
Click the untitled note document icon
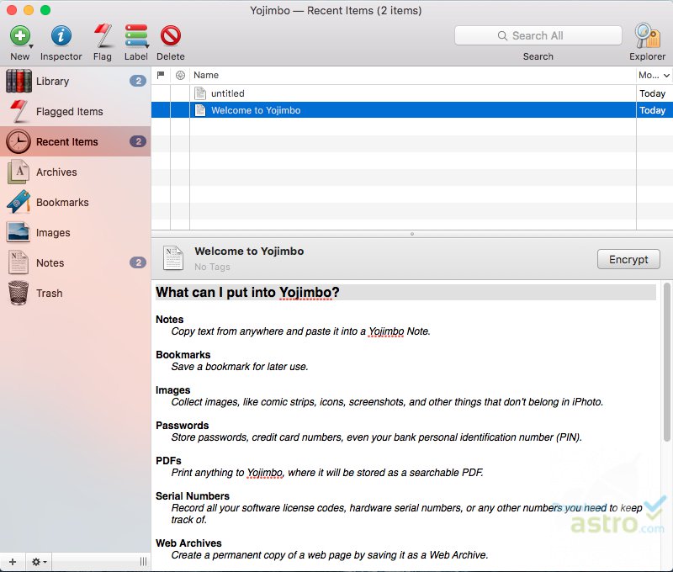pyautogui.click(x=200, y=93)
